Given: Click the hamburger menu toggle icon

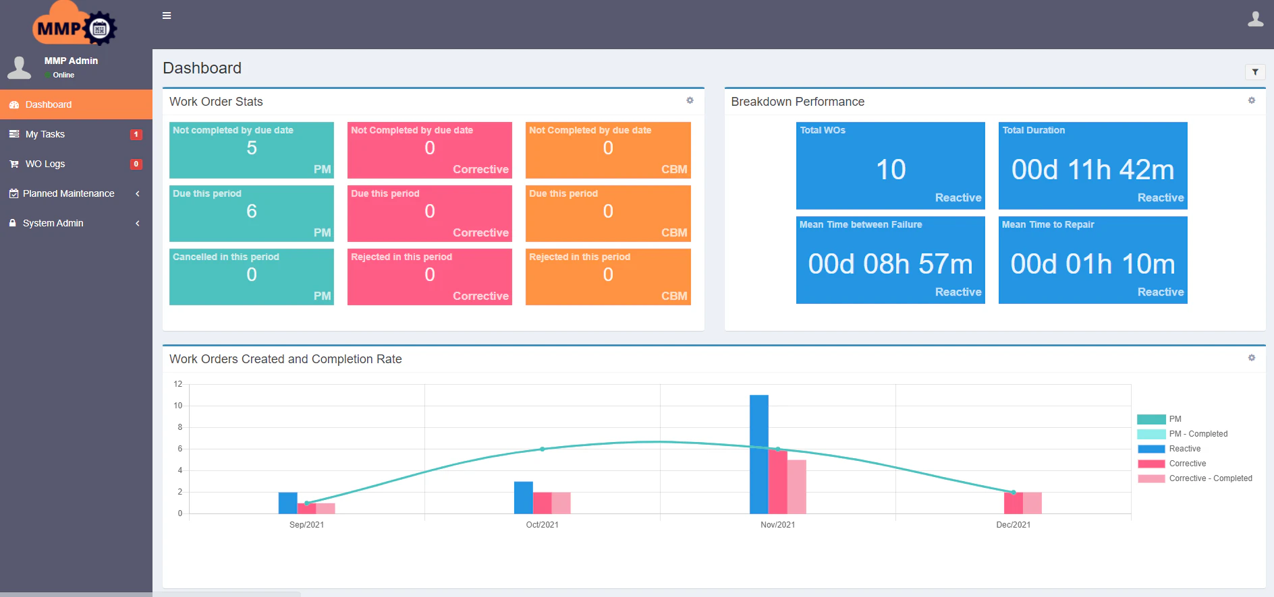Looking at the screenshot, I should coord(167,15).
